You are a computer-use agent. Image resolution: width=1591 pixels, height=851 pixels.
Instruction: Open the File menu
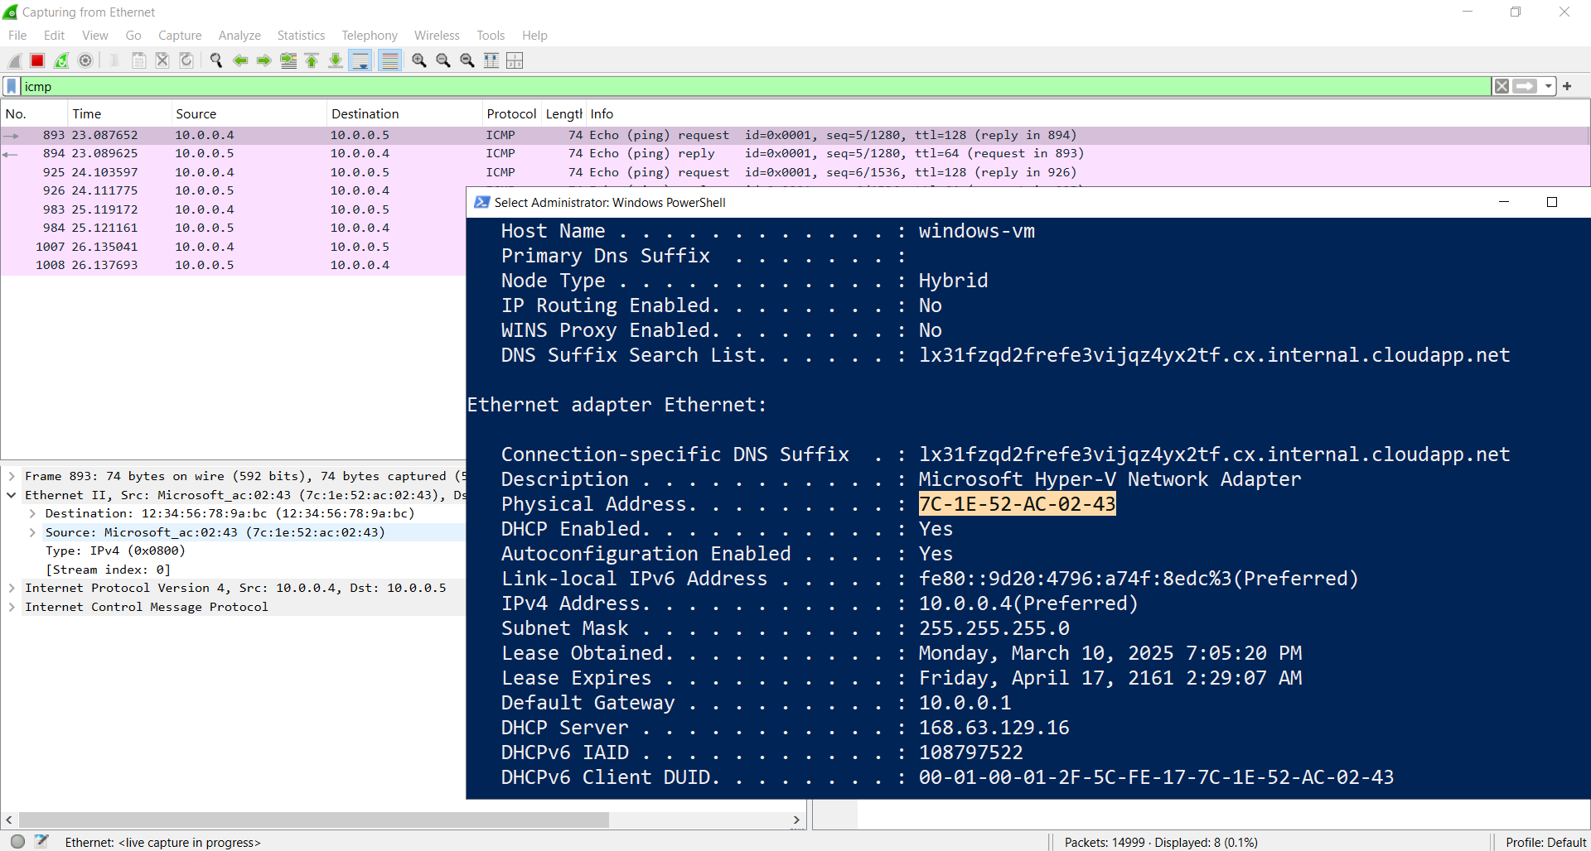pos(17,36)
